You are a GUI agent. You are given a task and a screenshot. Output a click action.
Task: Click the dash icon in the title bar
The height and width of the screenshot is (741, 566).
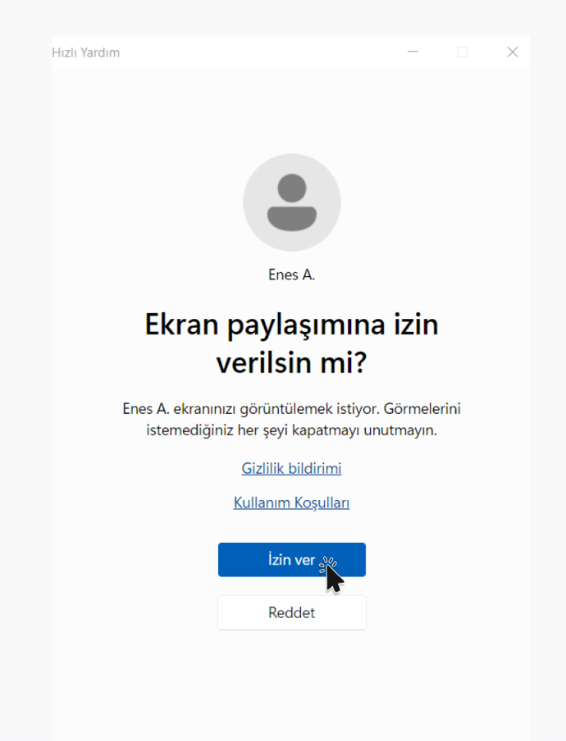point(413,52)
